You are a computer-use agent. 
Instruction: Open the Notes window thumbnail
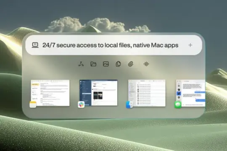coord(50,93)
